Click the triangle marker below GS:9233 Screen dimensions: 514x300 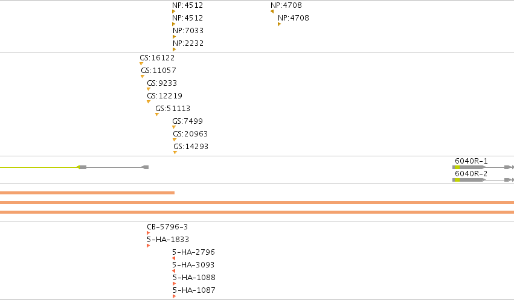coord(149,89)
